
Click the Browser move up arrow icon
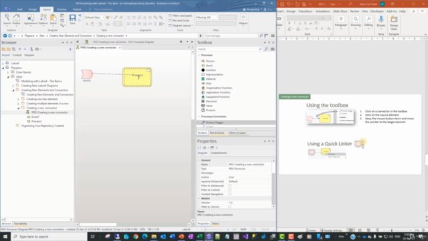coord(19,49)
